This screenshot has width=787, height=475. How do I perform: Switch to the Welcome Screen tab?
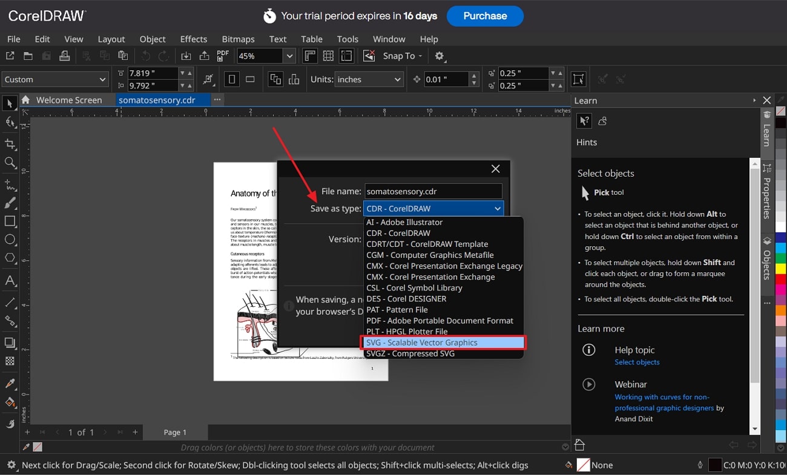pos(69,100)
